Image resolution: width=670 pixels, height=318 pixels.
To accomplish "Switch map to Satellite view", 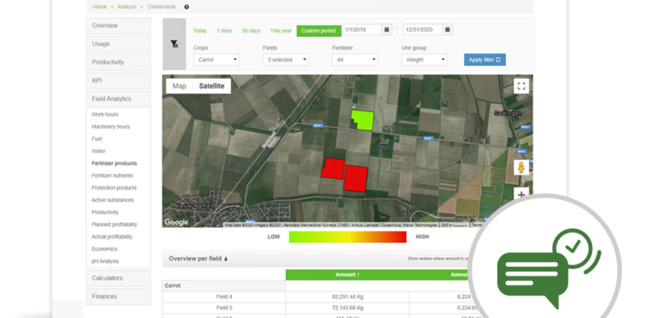I will (212, 86).
